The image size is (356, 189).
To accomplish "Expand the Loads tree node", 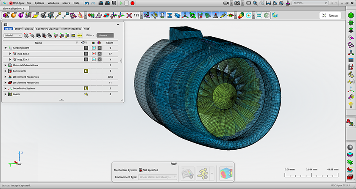I will point(5,94).
